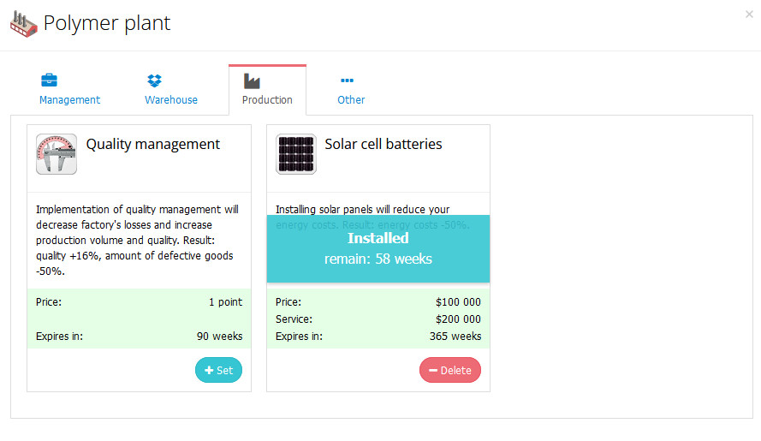This screenshot has width=761, height=441.
Task: Go to the Other tab
Action: (351, 99)
